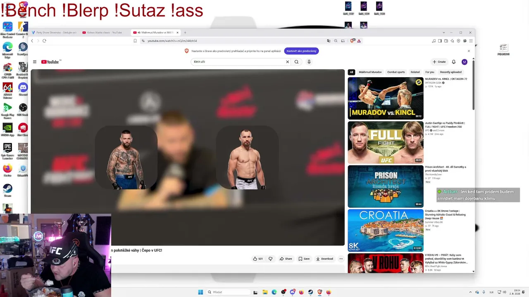Switch to Brave in the taskbar

point(319,292)
